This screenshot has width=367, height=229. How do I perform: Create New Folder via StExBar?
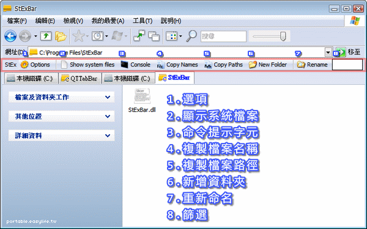pyautogui.click(x=268, y=65)
